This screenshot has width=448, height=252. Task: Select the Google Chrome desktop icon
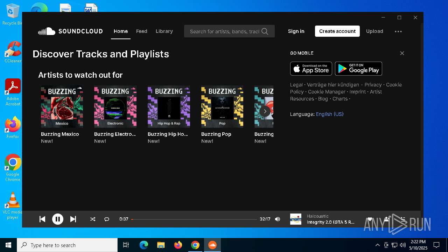(x=13, y=168)
